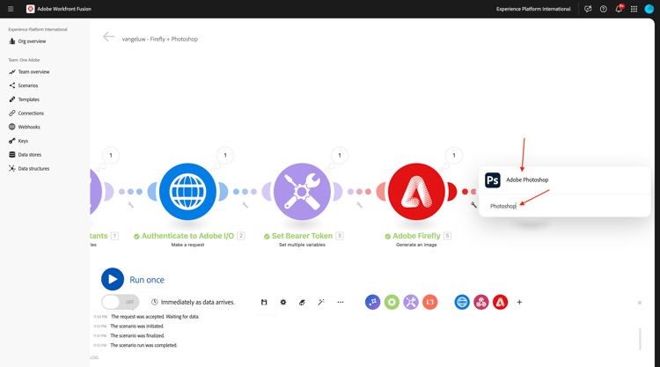660x367 pixels.
Task: Open the green gear tools icon
Action: pos(392,302)
